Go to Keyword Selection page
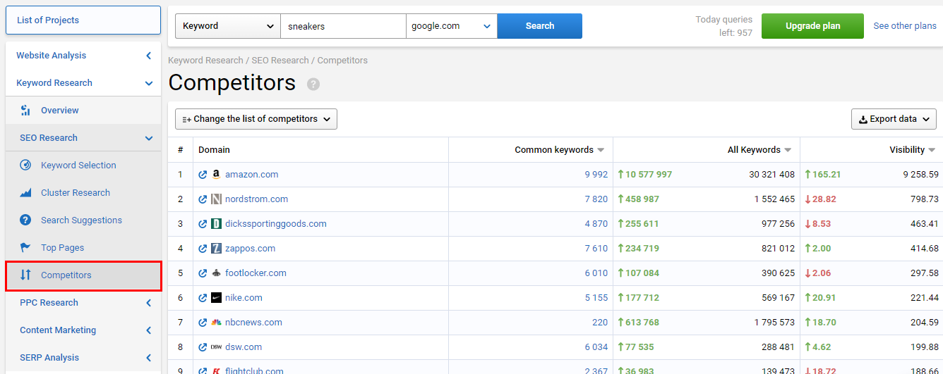The height and width of the screenshot is (374, 943). 78,166
